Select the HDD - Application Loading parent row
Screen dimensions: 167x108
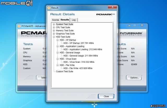click(x=72, y=46)
